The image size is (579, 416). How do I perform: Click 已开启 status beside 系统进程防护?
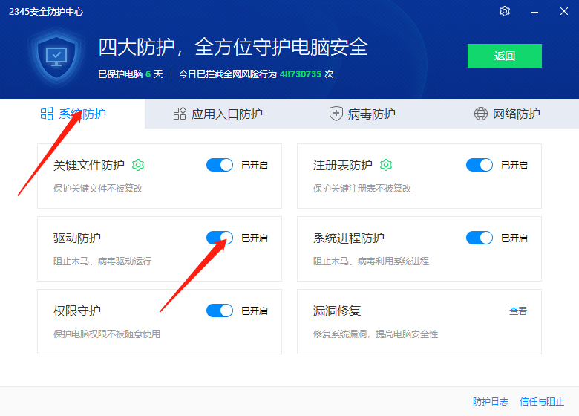point(514,238)
